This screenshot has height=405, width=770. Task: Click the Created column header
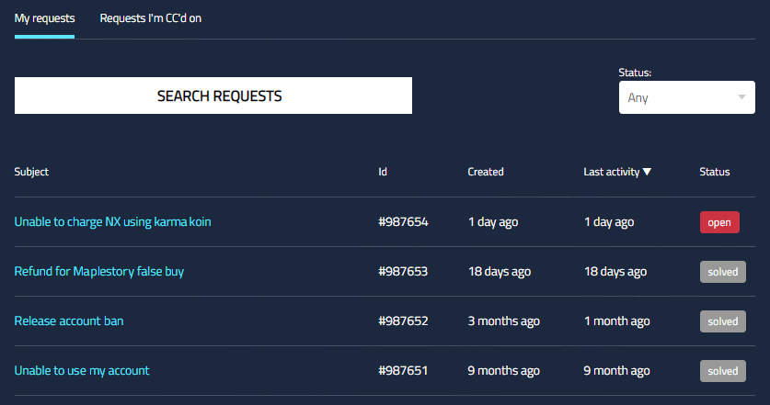[x=486, y=172]
